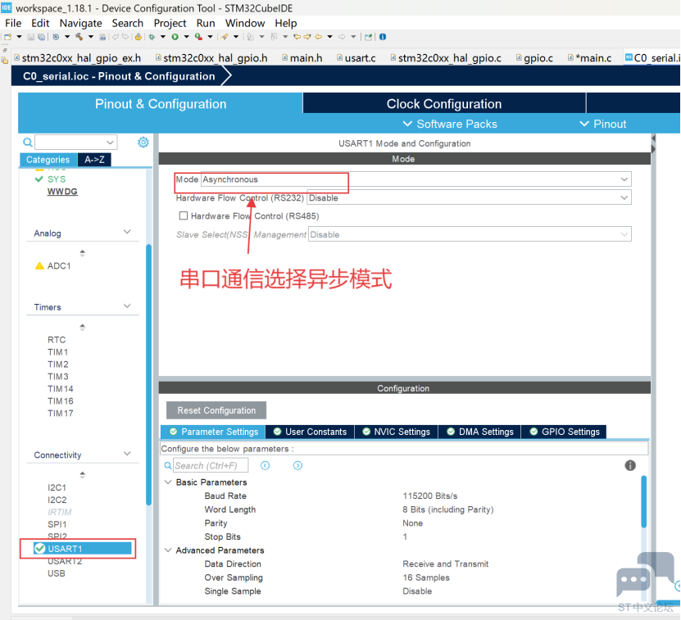Switch to A->Z sorting tab

pyautogui.click(x=94, y=160)
